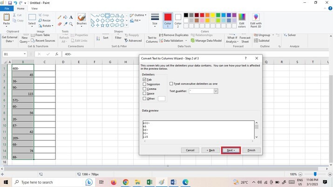
Task: Click the Save icon in title bar
Action: [x=10, y=3]
